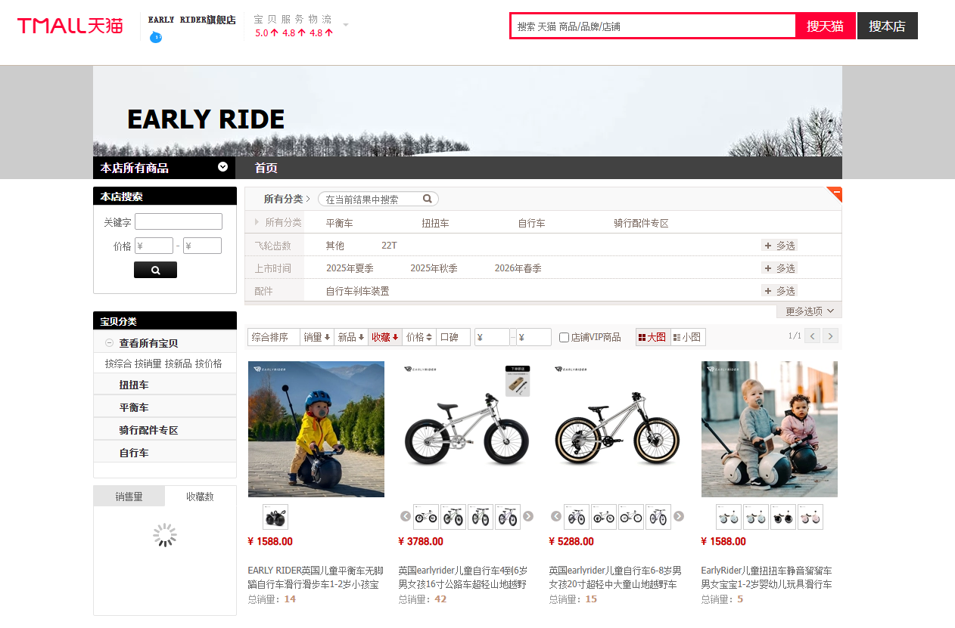Open the 首页 tab

(x=266, y=168)
